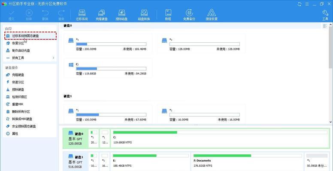Click the vertical scrollbar on the right

(330, 51)
